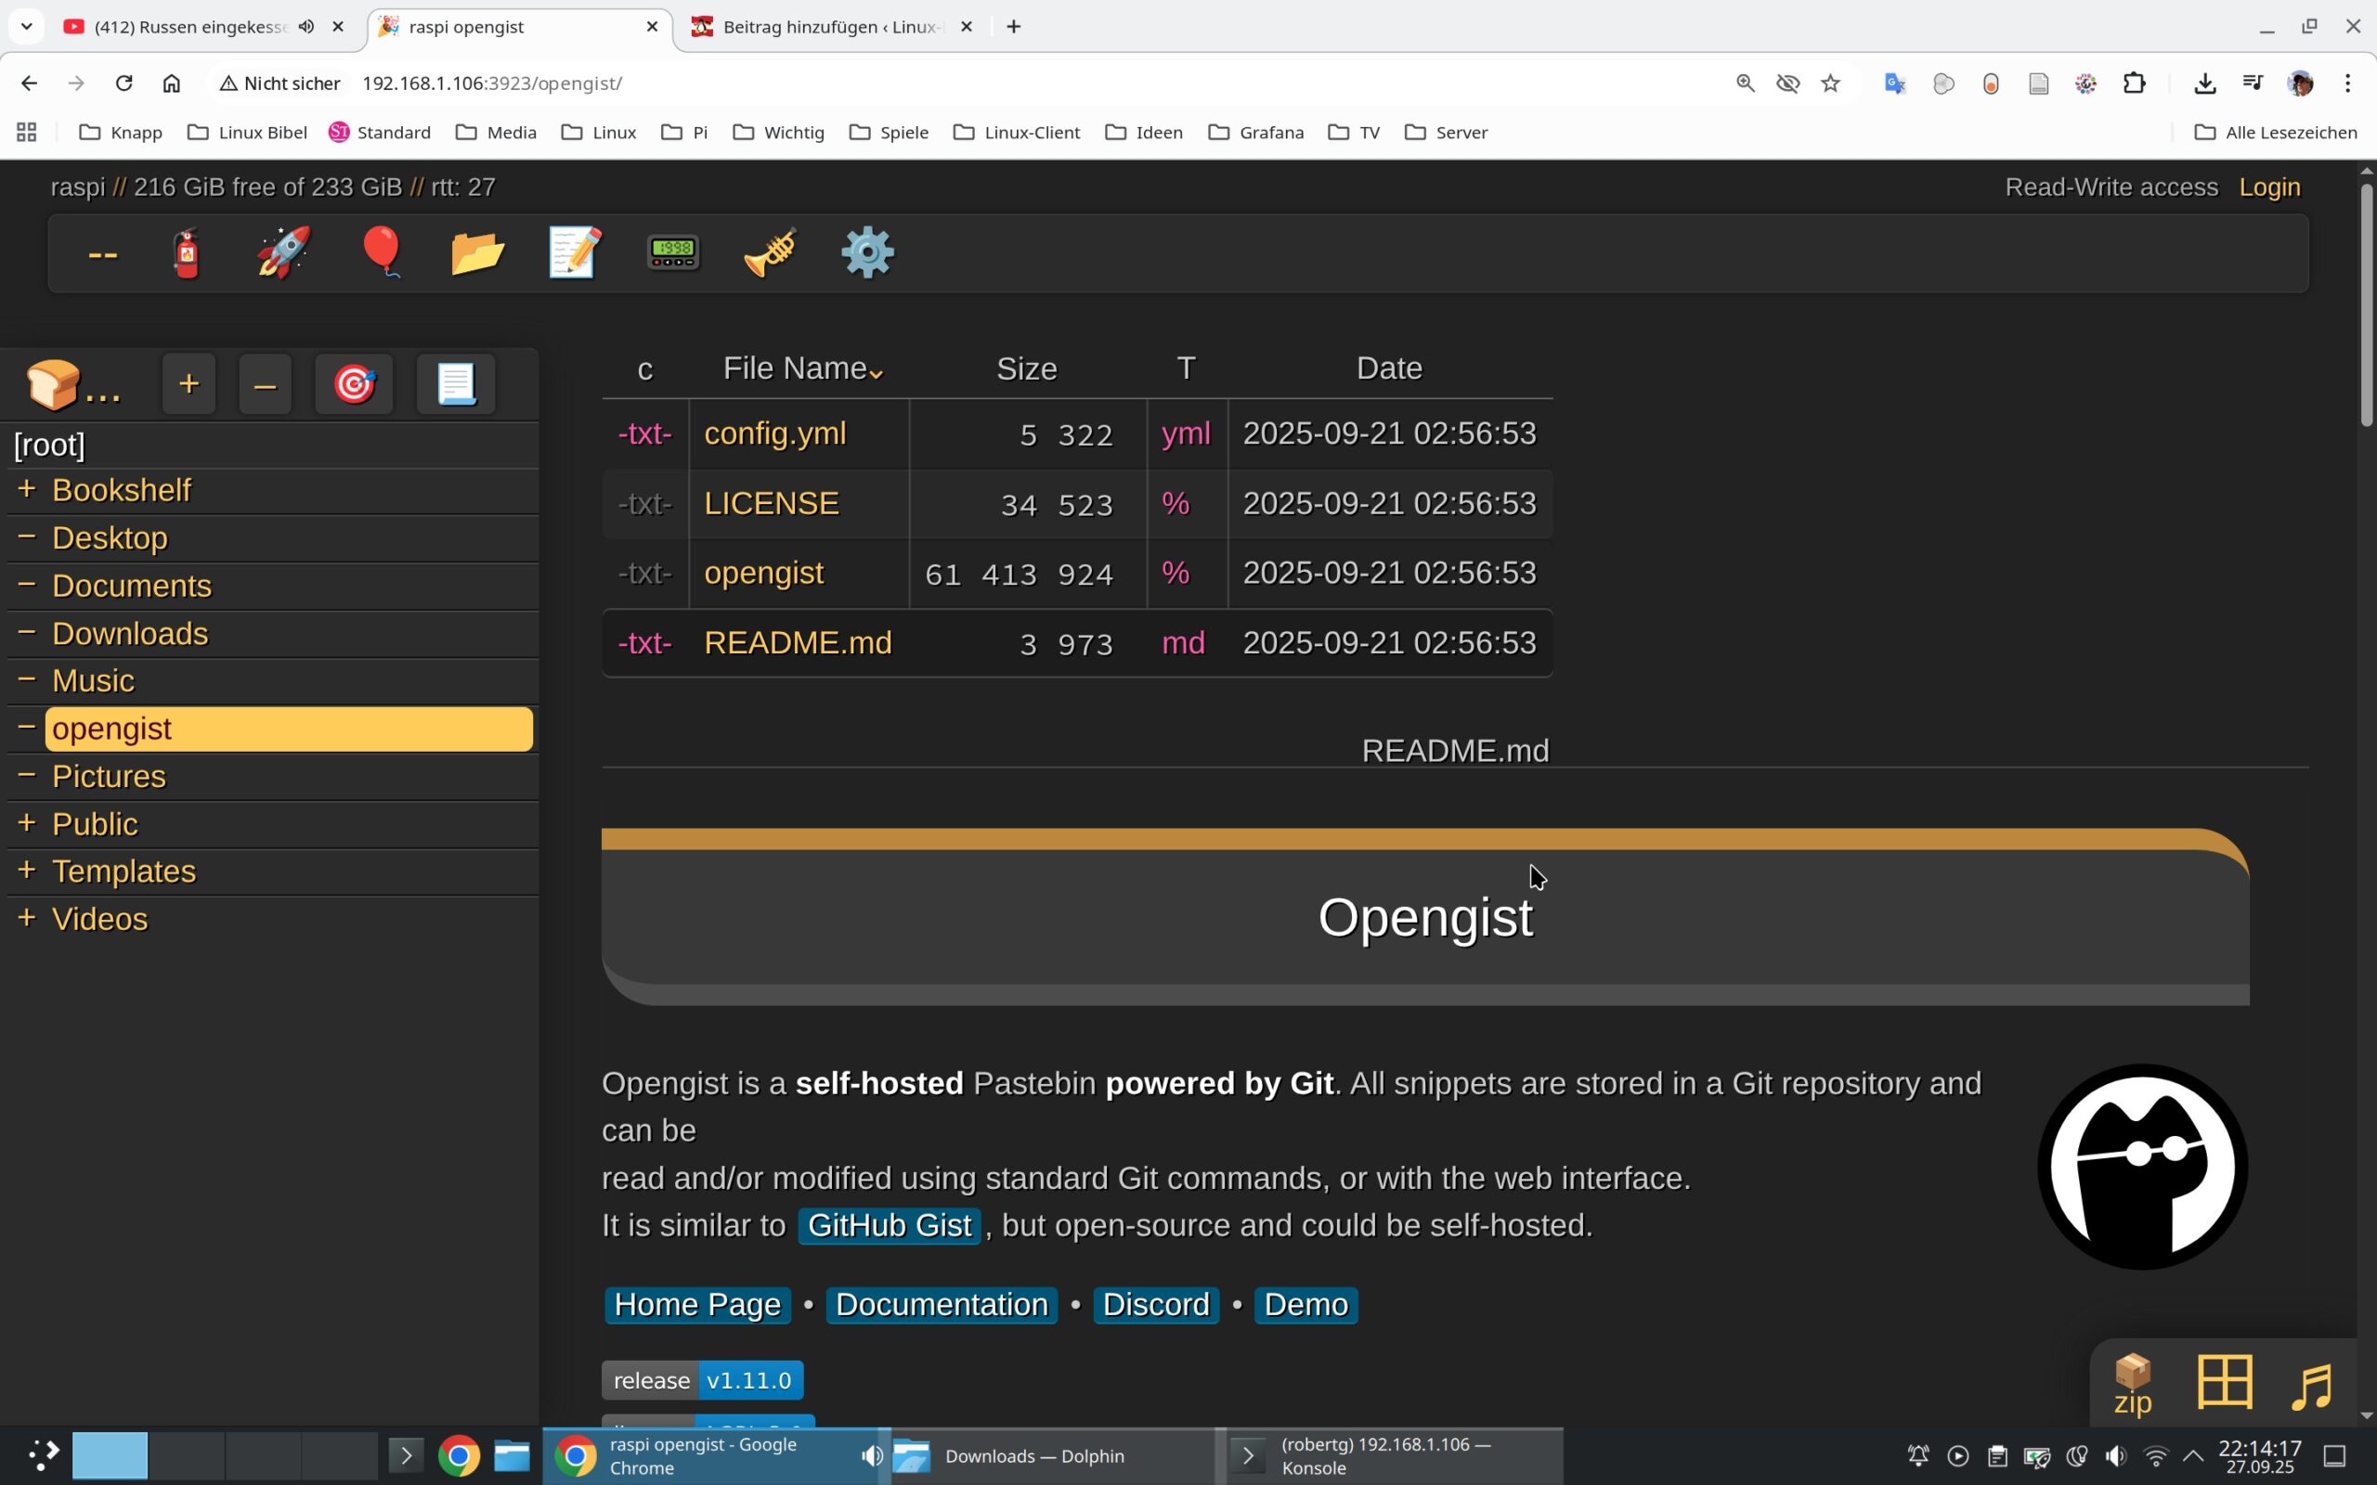Bookmark page with the star icon
The image size is (2377, 1485).
tap(1830, 84)
